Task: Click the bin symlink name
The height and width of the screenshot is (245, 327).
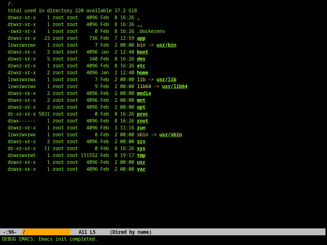Action: coord(141,45)
